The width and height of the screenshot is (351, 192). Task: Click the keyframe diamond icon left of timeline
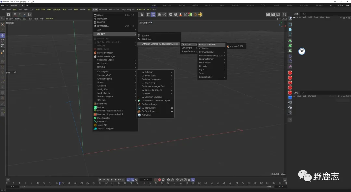(8, 179)
